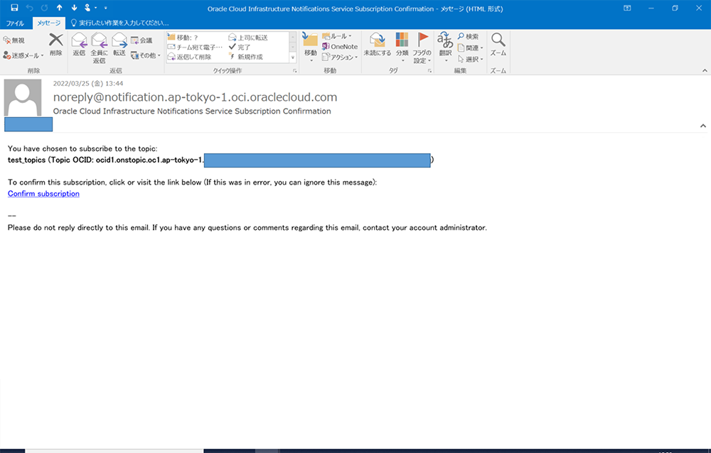Click the Confirm subscription link
Viewport: 711px width, 453px height.
point(43,193)
